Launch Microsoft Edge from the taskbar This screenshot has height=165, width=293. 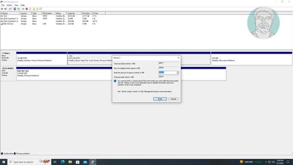click(63, 162)
